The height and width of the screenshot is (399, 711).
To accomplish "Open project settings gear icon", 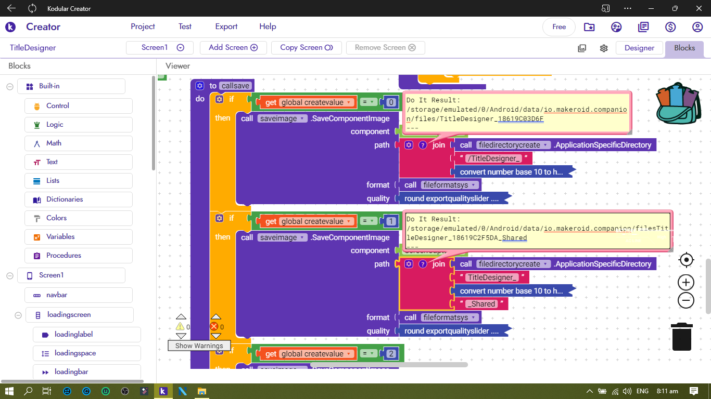I will (604, 48).
